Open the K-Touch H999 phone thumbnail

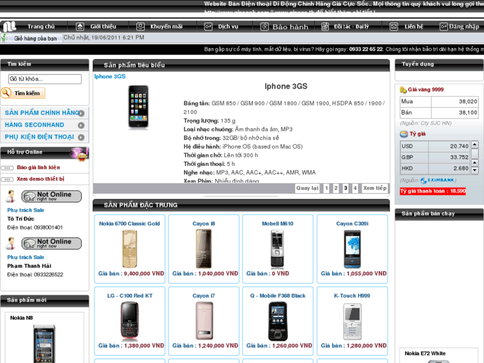(352, 321)
